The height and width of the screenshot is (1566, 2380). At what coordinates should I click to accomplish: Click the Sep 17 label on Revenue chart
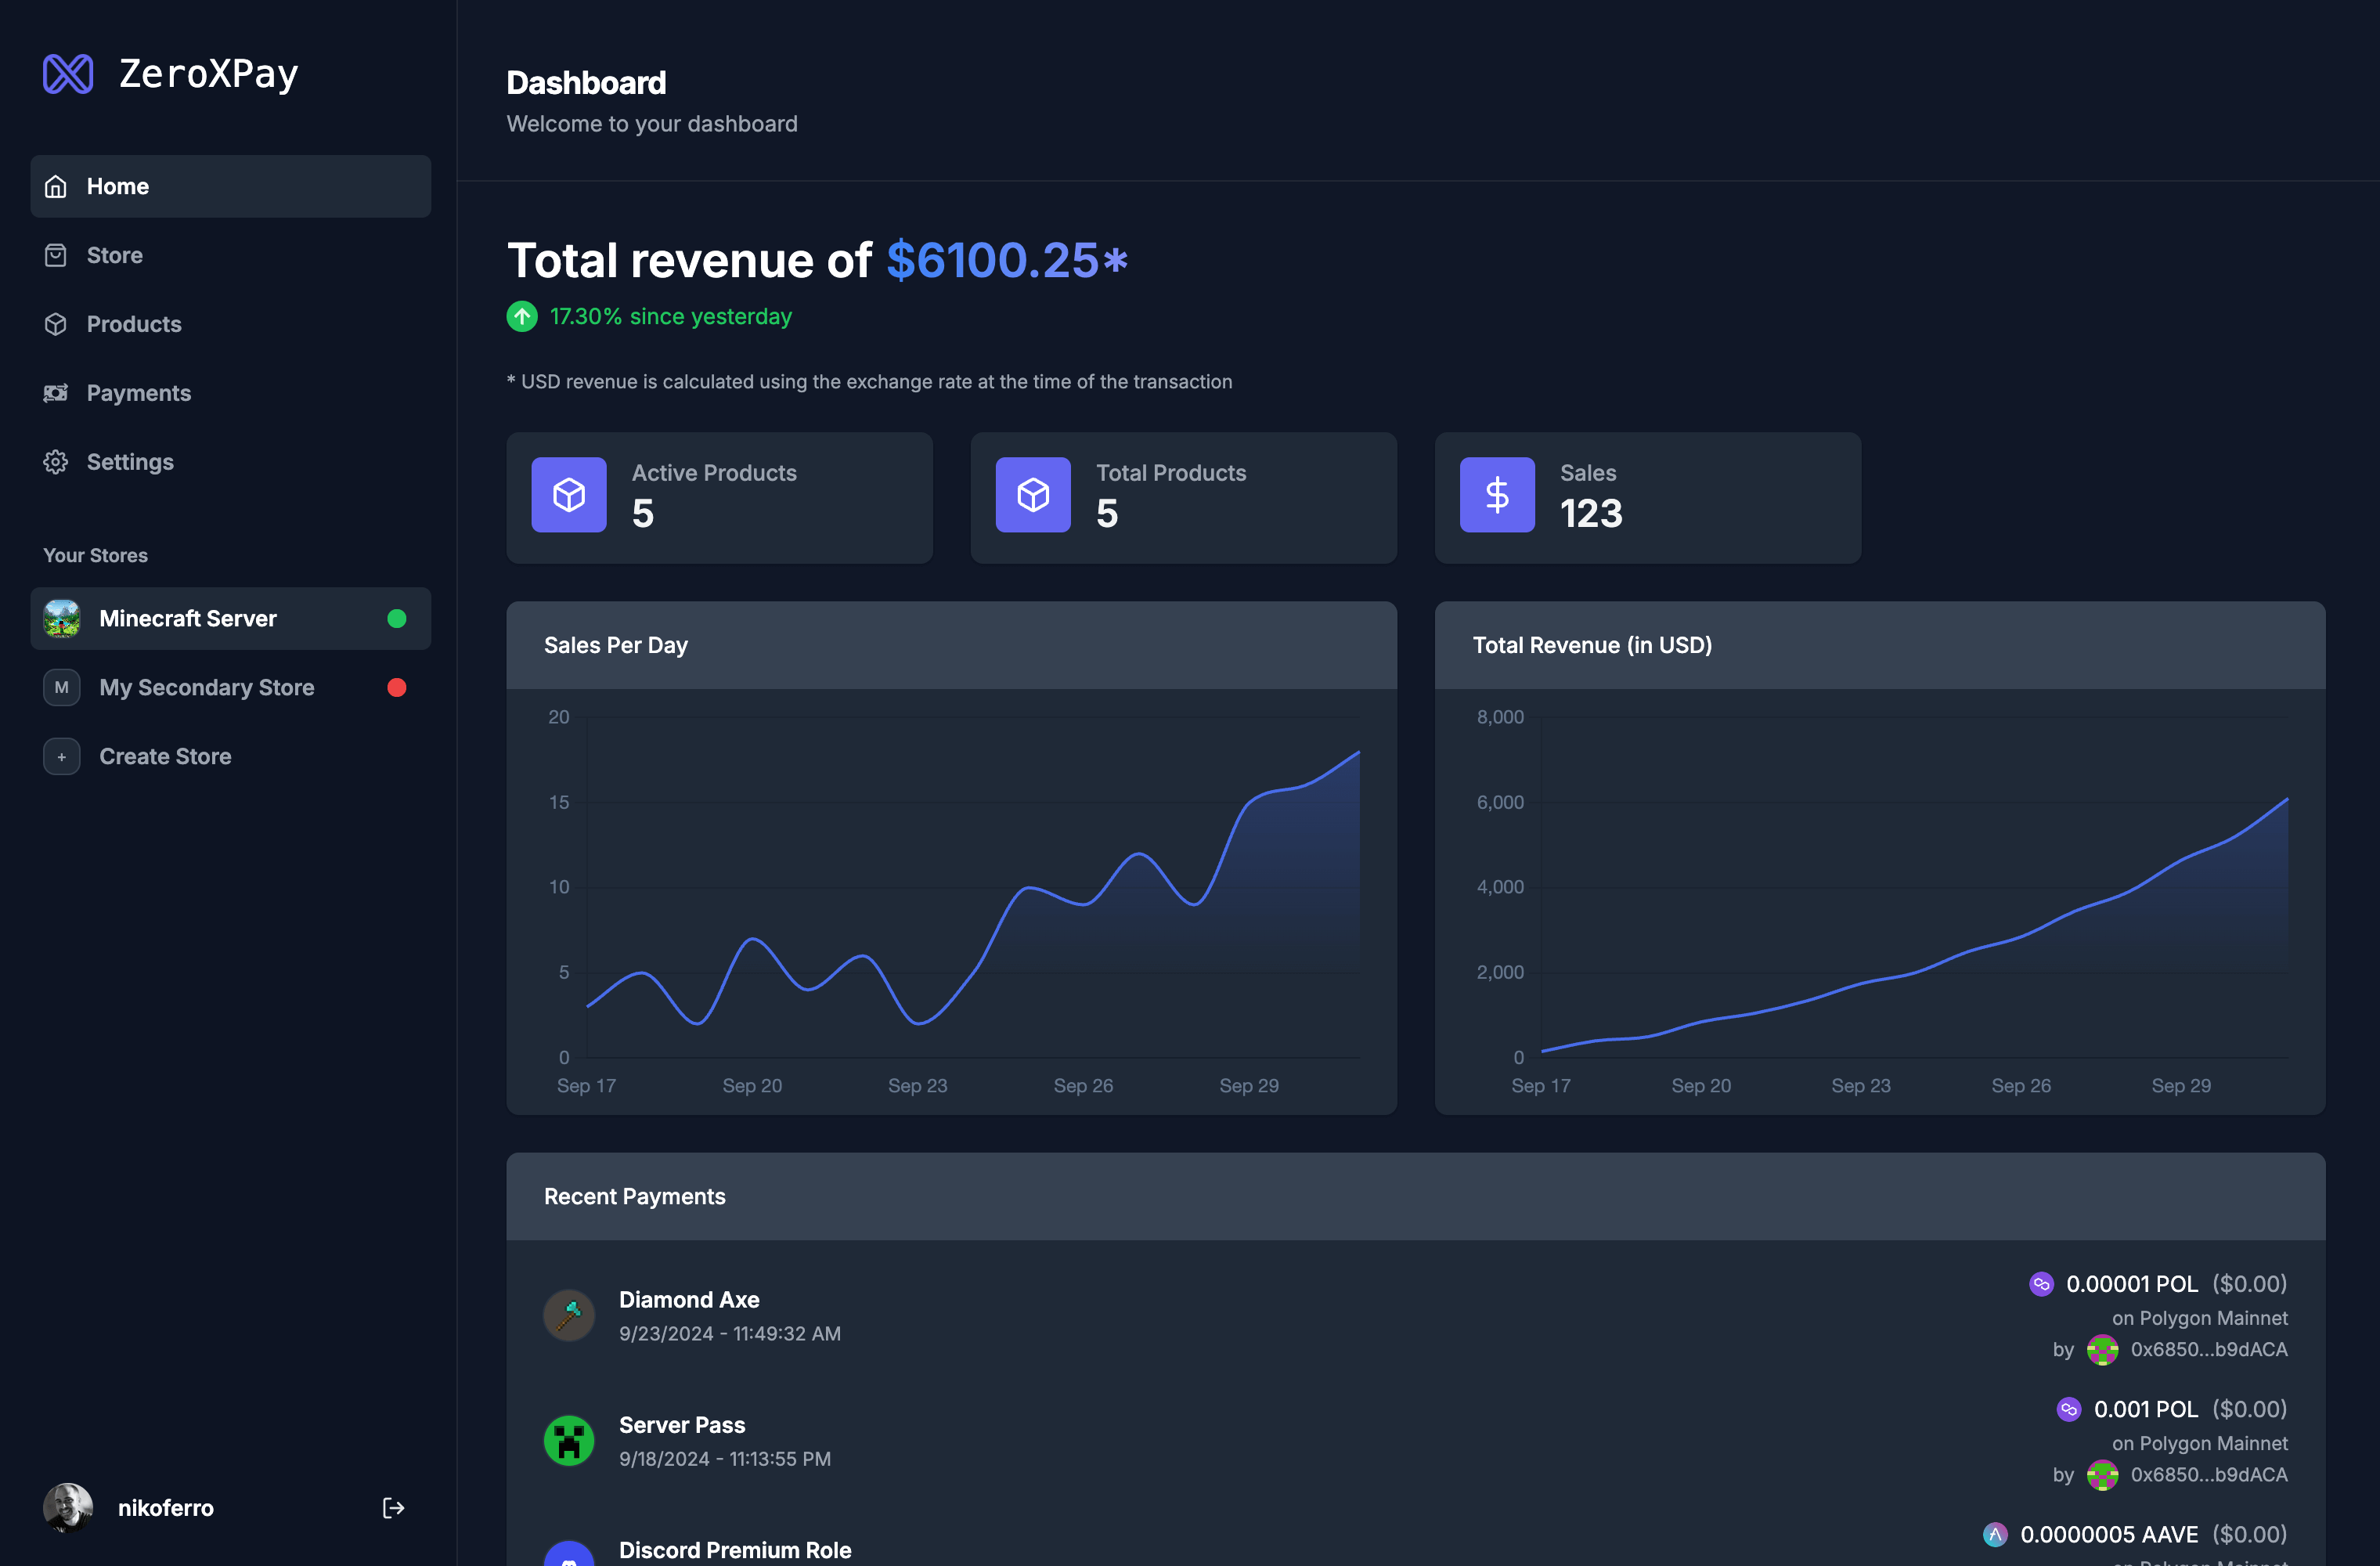(1541, 1085)
